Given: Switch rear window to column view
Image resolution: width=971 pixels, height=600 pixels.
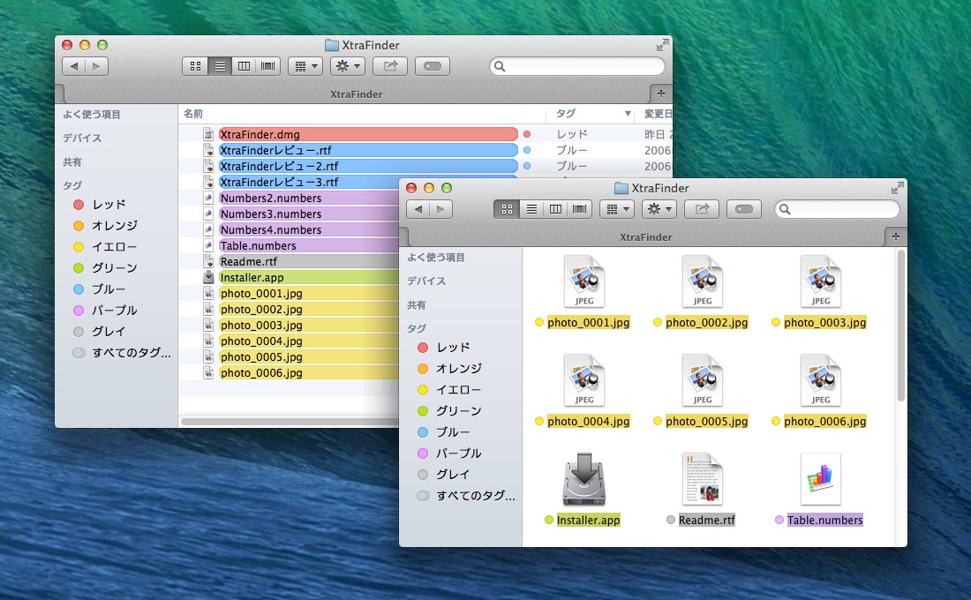Looking at the screenshot, I should point(244,66).
